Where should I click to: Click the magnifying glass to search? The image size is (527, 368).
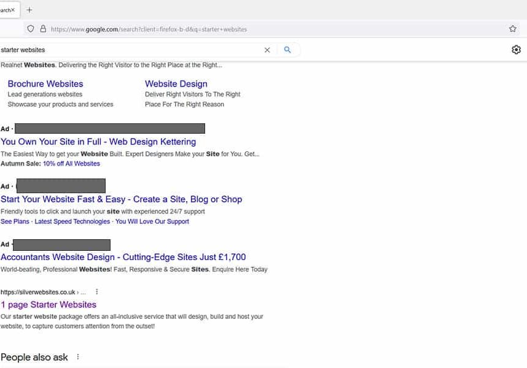pos(288,50)
